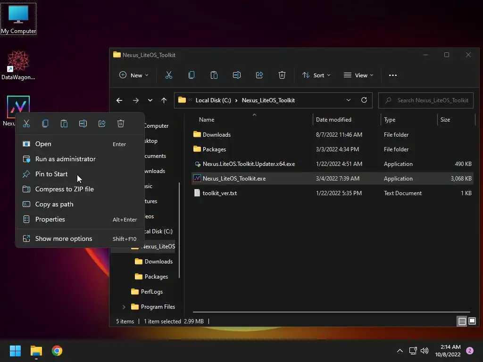Select Nexus_LiteOS_Toolkit.exe in file list
Viewport: 483px width, 362px height.
tap(332, 179)
